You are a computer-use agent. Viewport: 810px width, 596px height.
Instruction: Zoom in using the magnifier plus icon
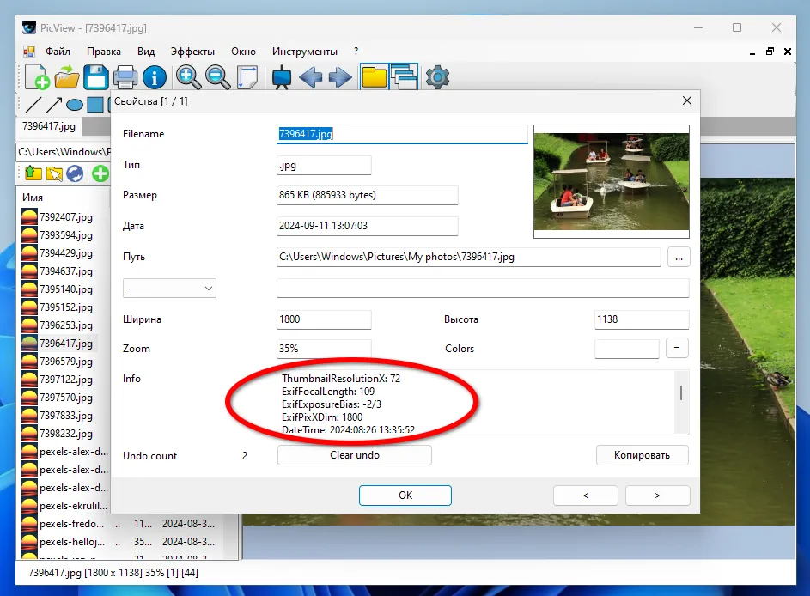[188, 77]
